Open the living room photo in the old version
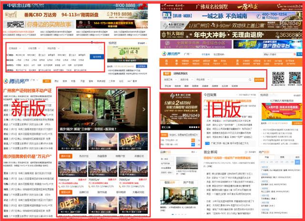Screen dimensions: 305x221 pos(179,196)
